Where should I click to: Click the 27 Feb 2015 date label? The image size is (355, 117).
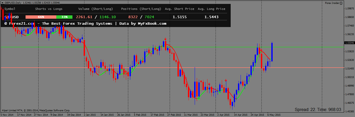[x=174, y=114]
